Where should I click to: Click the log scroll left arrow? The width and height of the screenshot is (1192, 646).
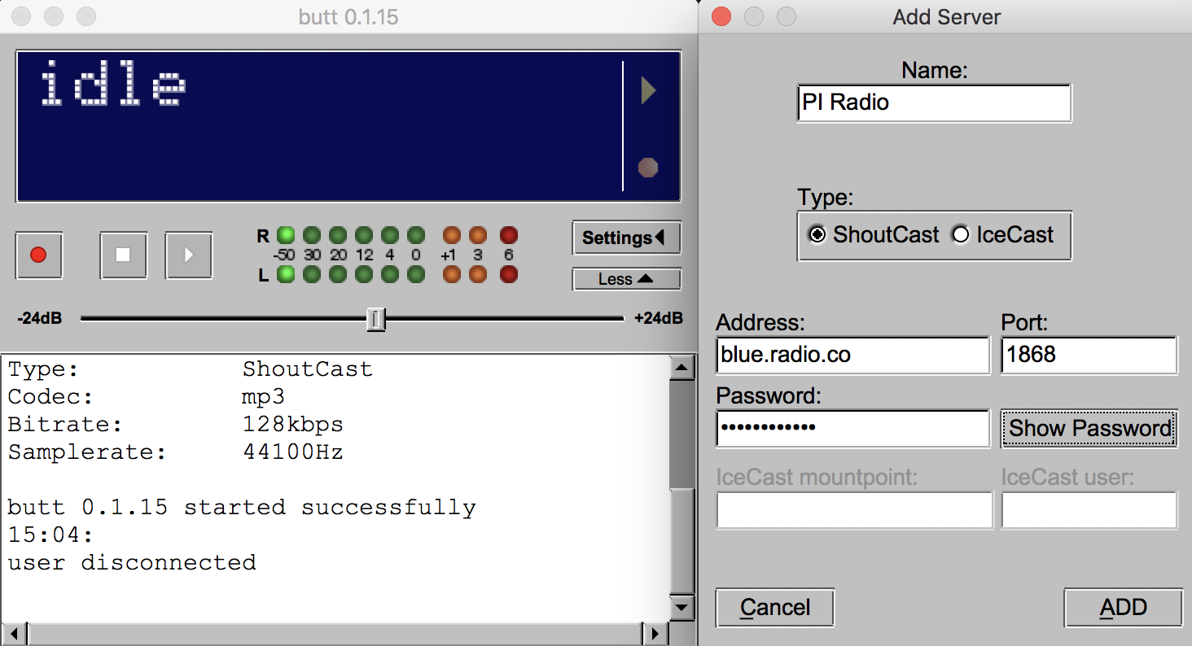tap(16, 633)
